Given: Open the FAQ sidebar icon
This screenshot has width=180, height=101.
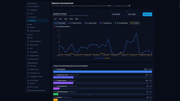Looking at the screenshot, I should click(x=28, y=48).
